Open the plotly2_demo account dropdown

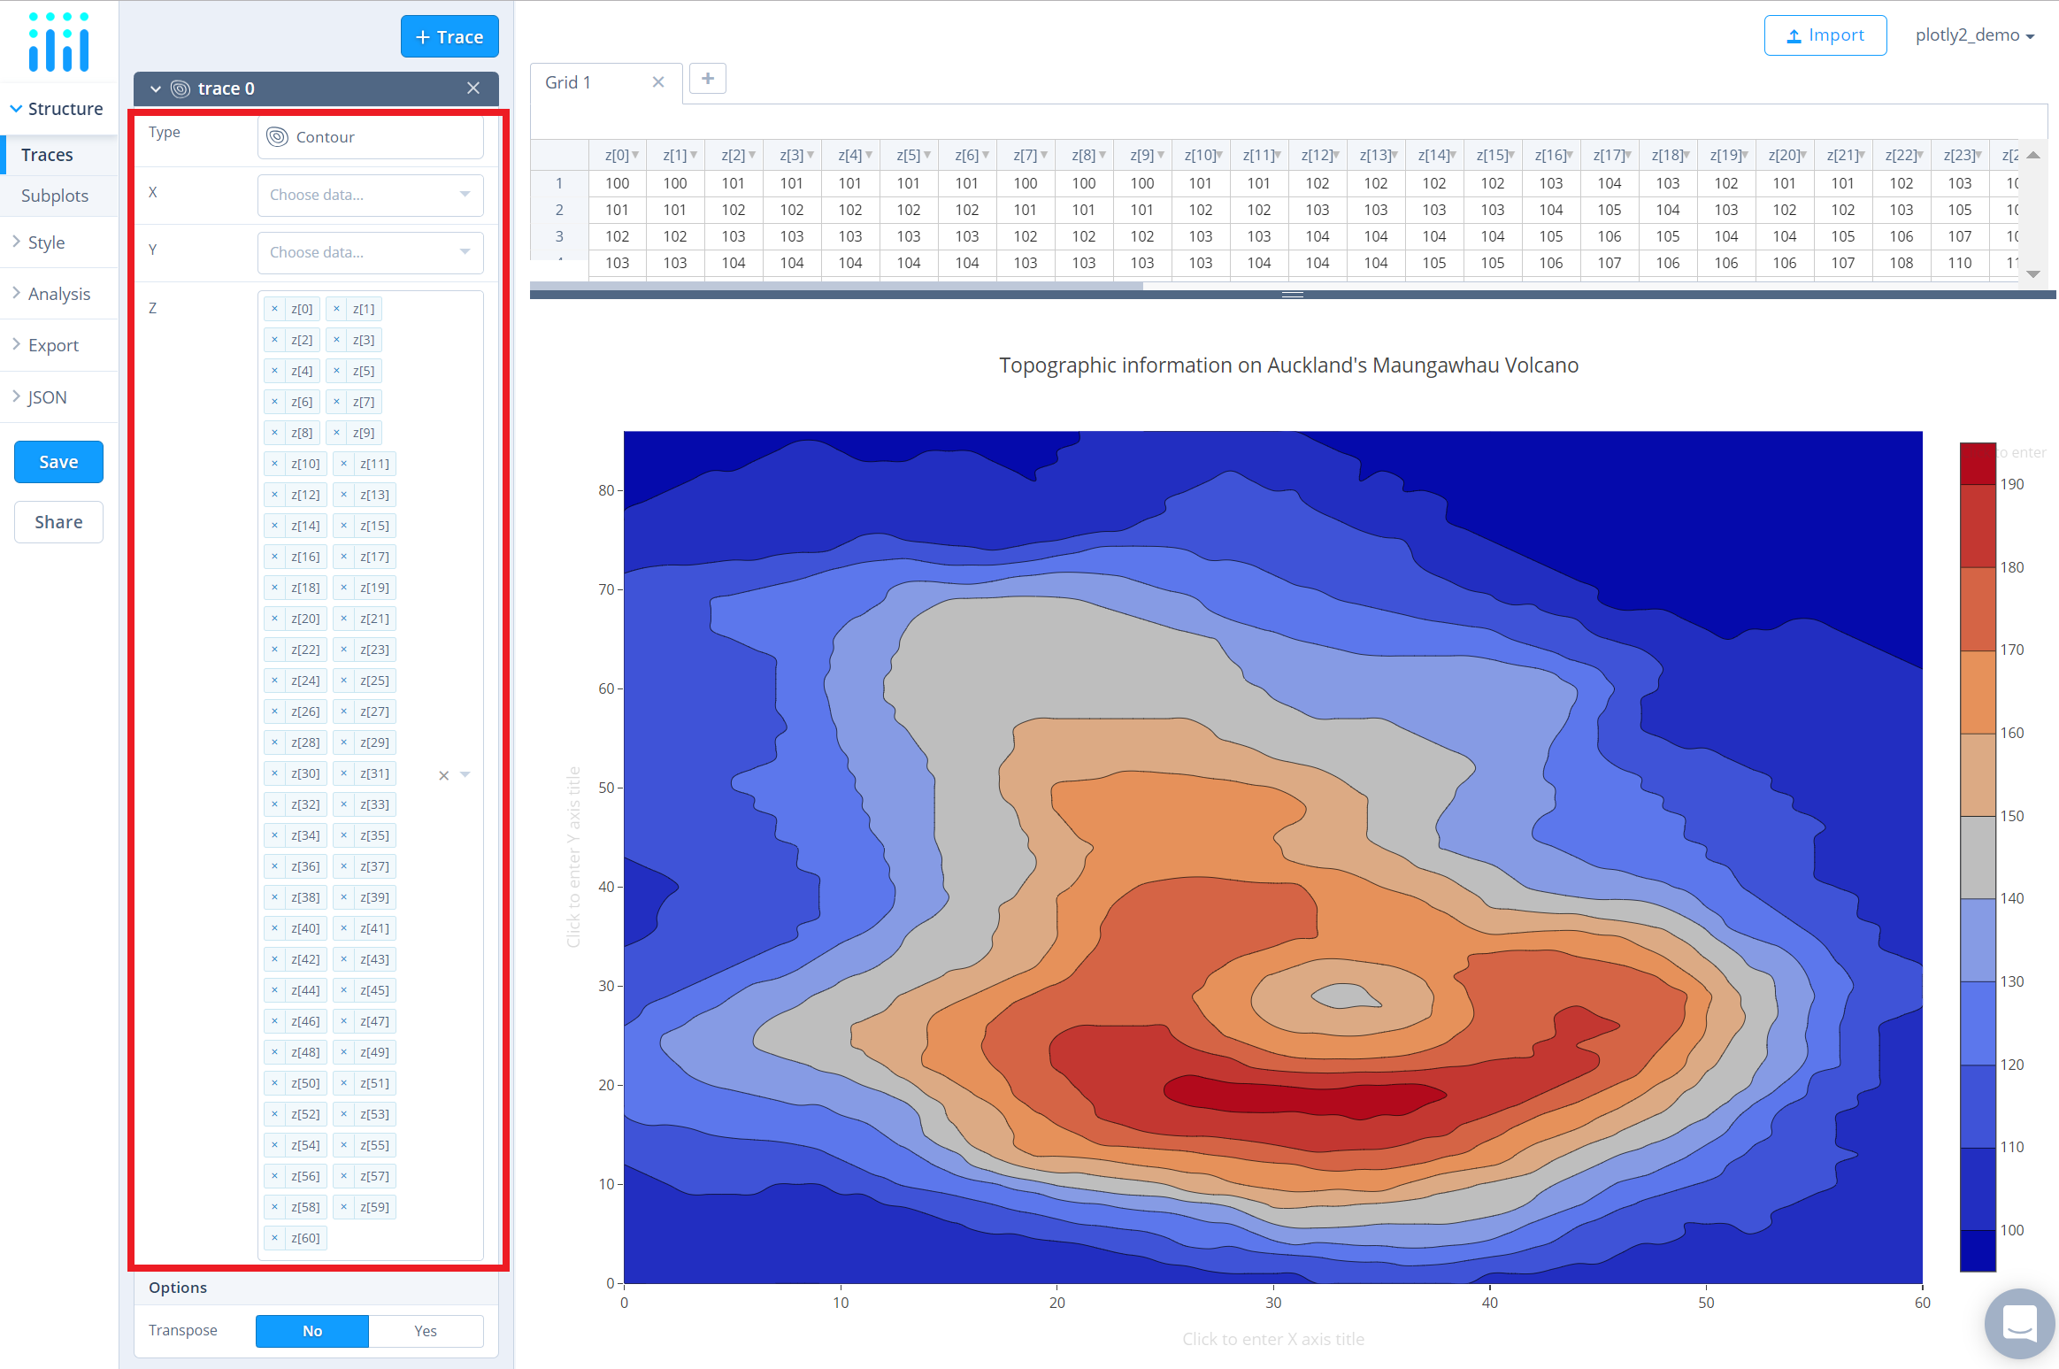1975,35
